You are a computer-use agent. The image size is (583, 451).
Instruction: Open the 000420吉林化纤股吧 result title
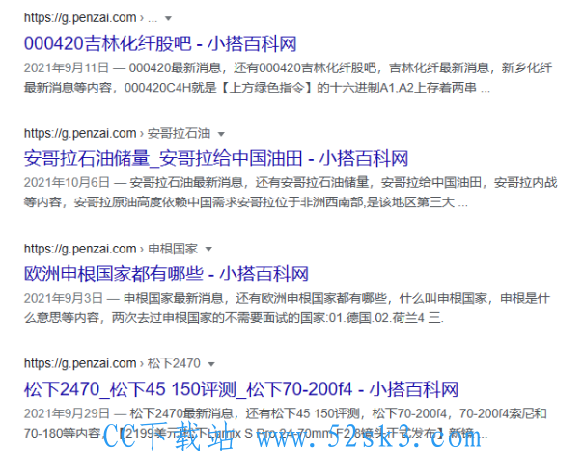tap(160, 43)
